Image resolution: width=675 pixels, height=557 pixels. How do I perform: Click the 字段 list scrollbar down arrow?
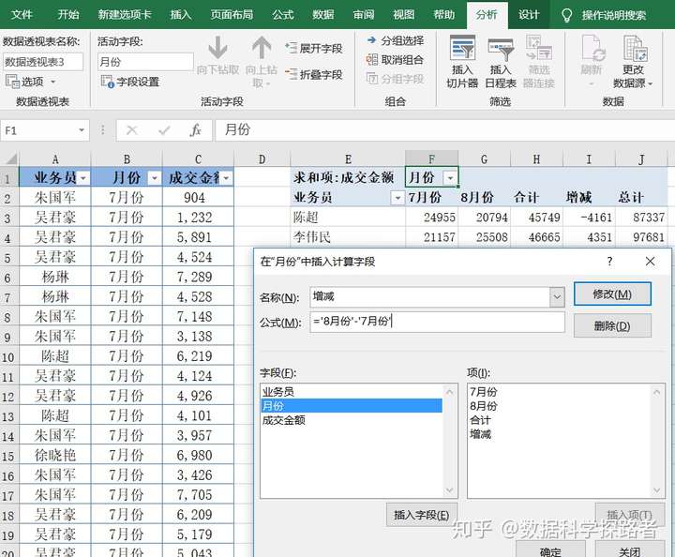(449, 489)
